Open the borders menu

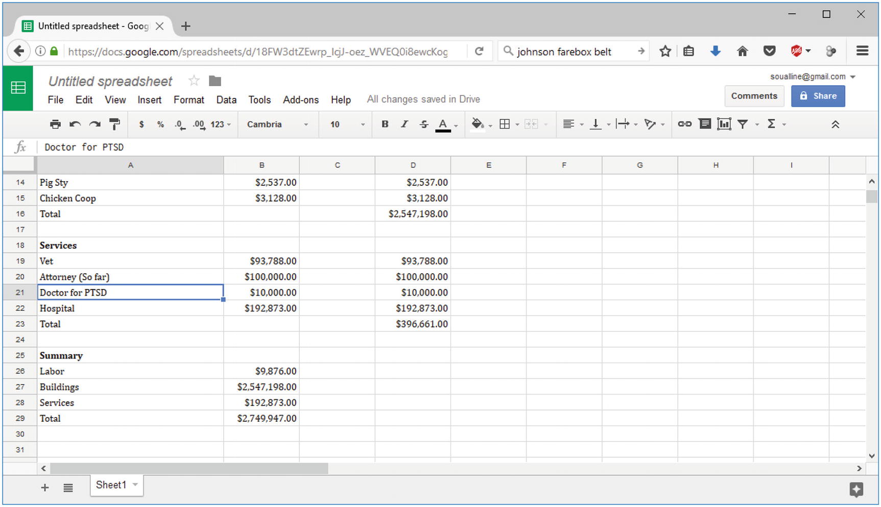click(505, 124)
